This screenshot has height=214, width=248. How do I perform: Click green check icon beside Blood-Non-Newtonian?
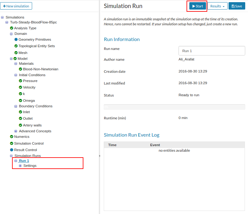[20, 69]
